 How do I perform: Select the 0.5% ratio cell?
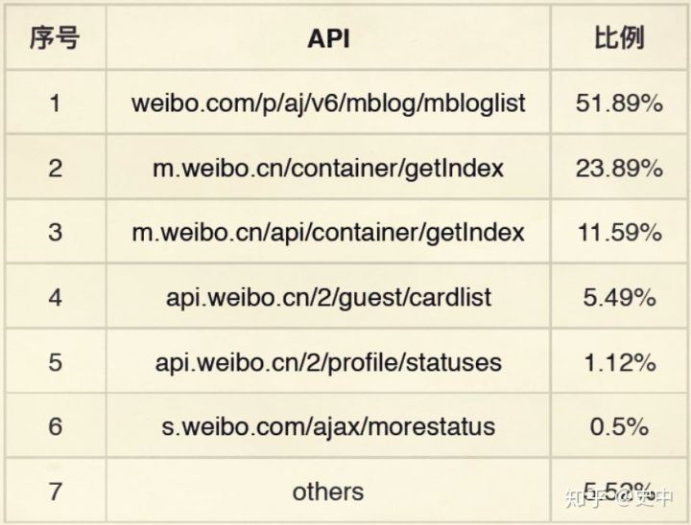619,426
